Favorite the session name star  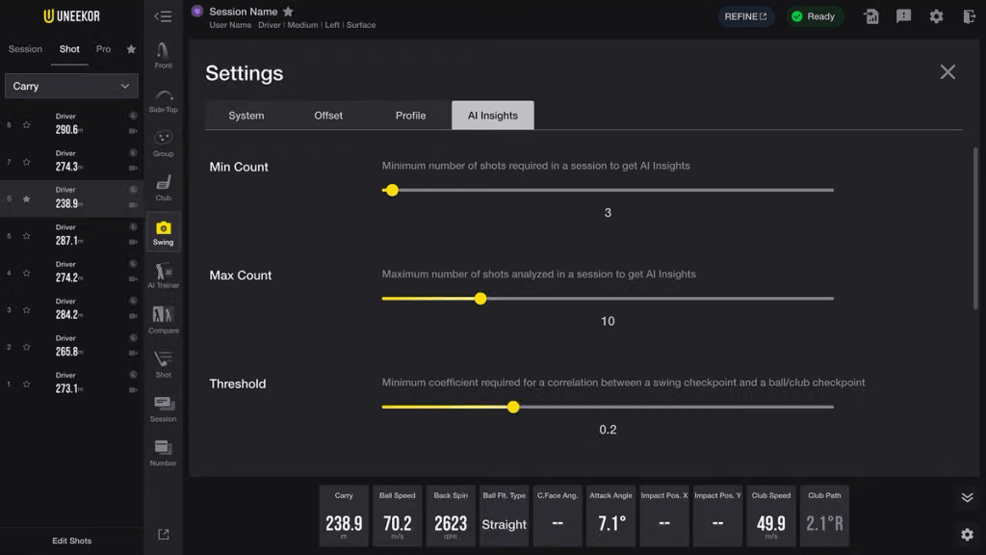click(288, 12)
